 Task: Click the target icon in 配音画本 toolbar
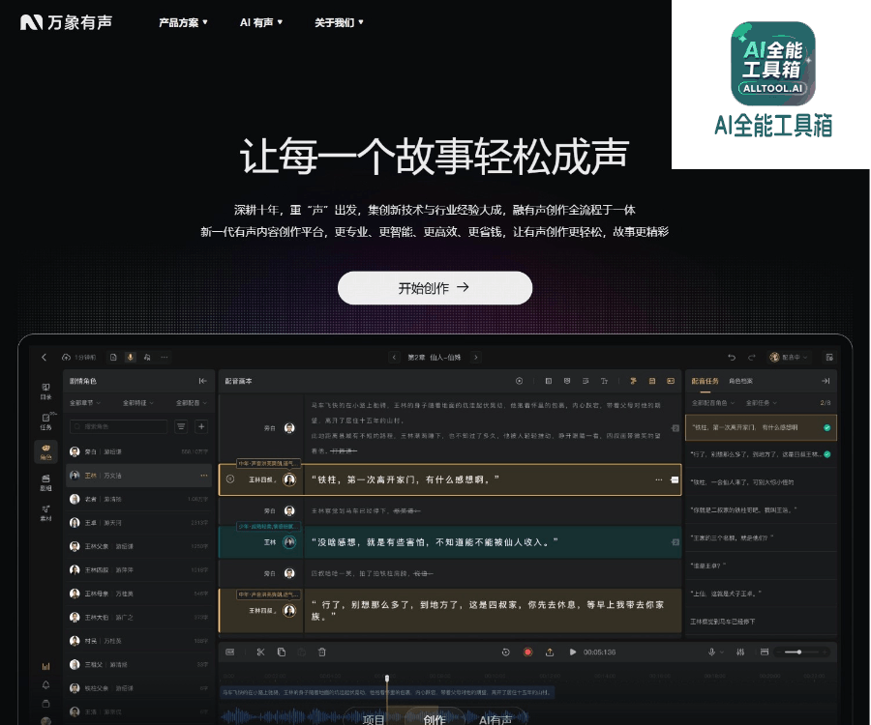pos(520,381)
